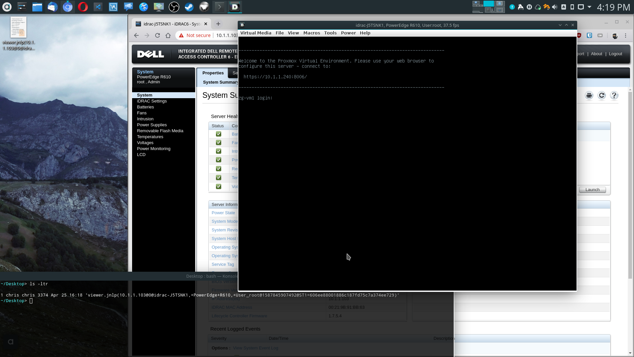This screenshot has width=634, height=357.
Task: Open the volume control in the system tray
Action: coord(555,7)
